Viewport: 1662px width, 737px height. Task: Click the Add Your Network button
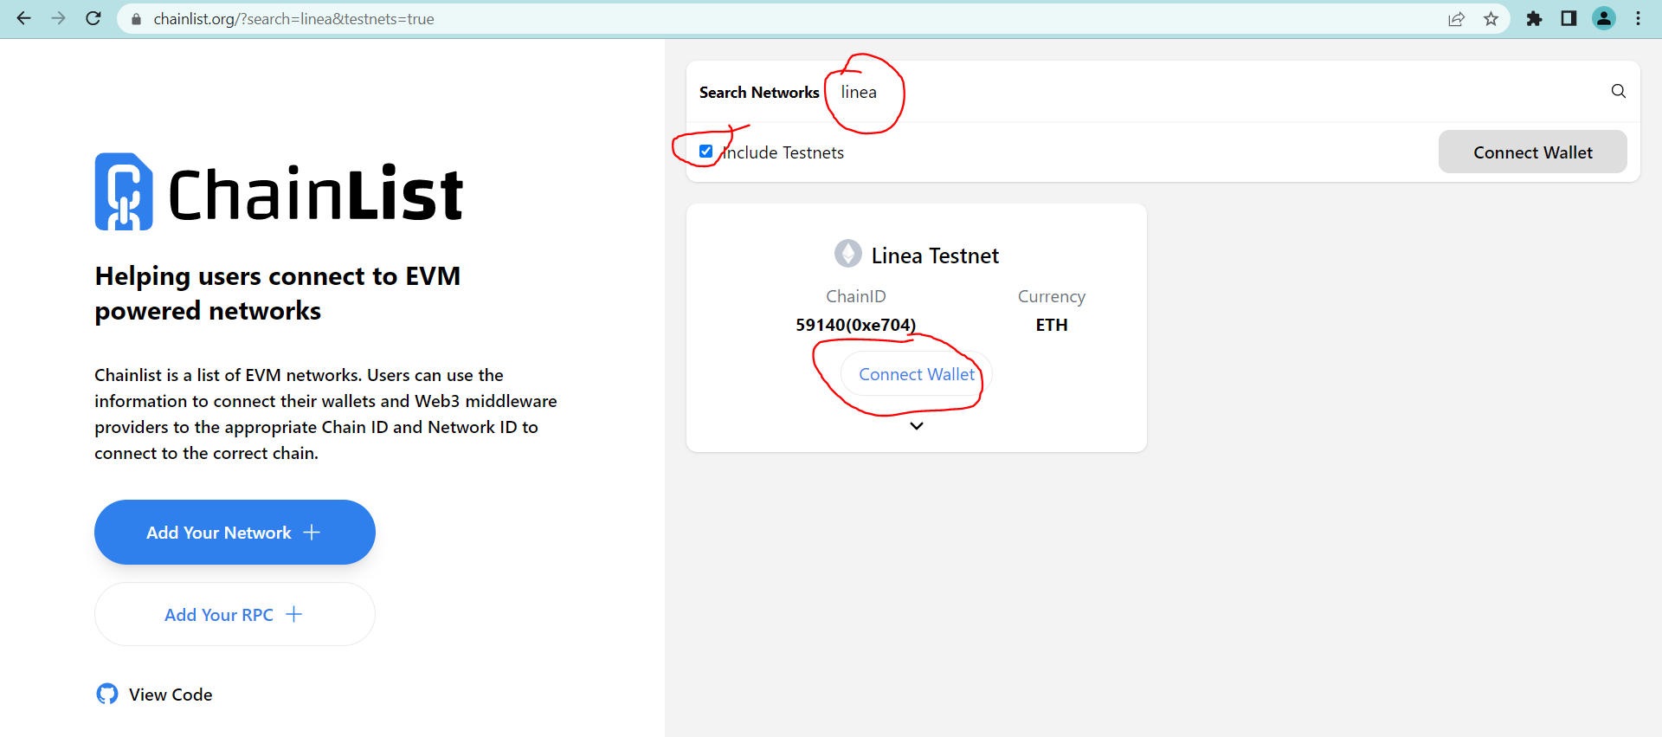click(235, 532)
